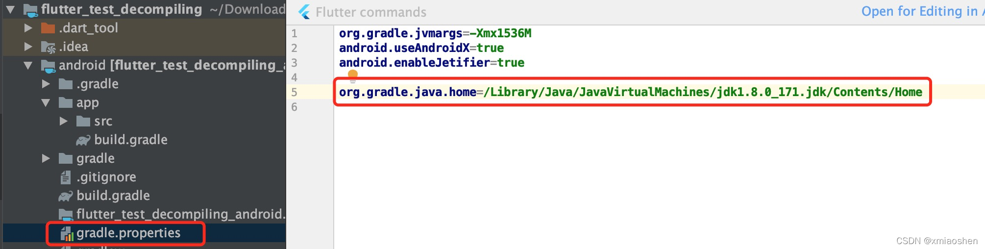This screenshot has height=249, width=985.
Task: Click line number 5 in the gutter
Action: (x=294, y=92)
